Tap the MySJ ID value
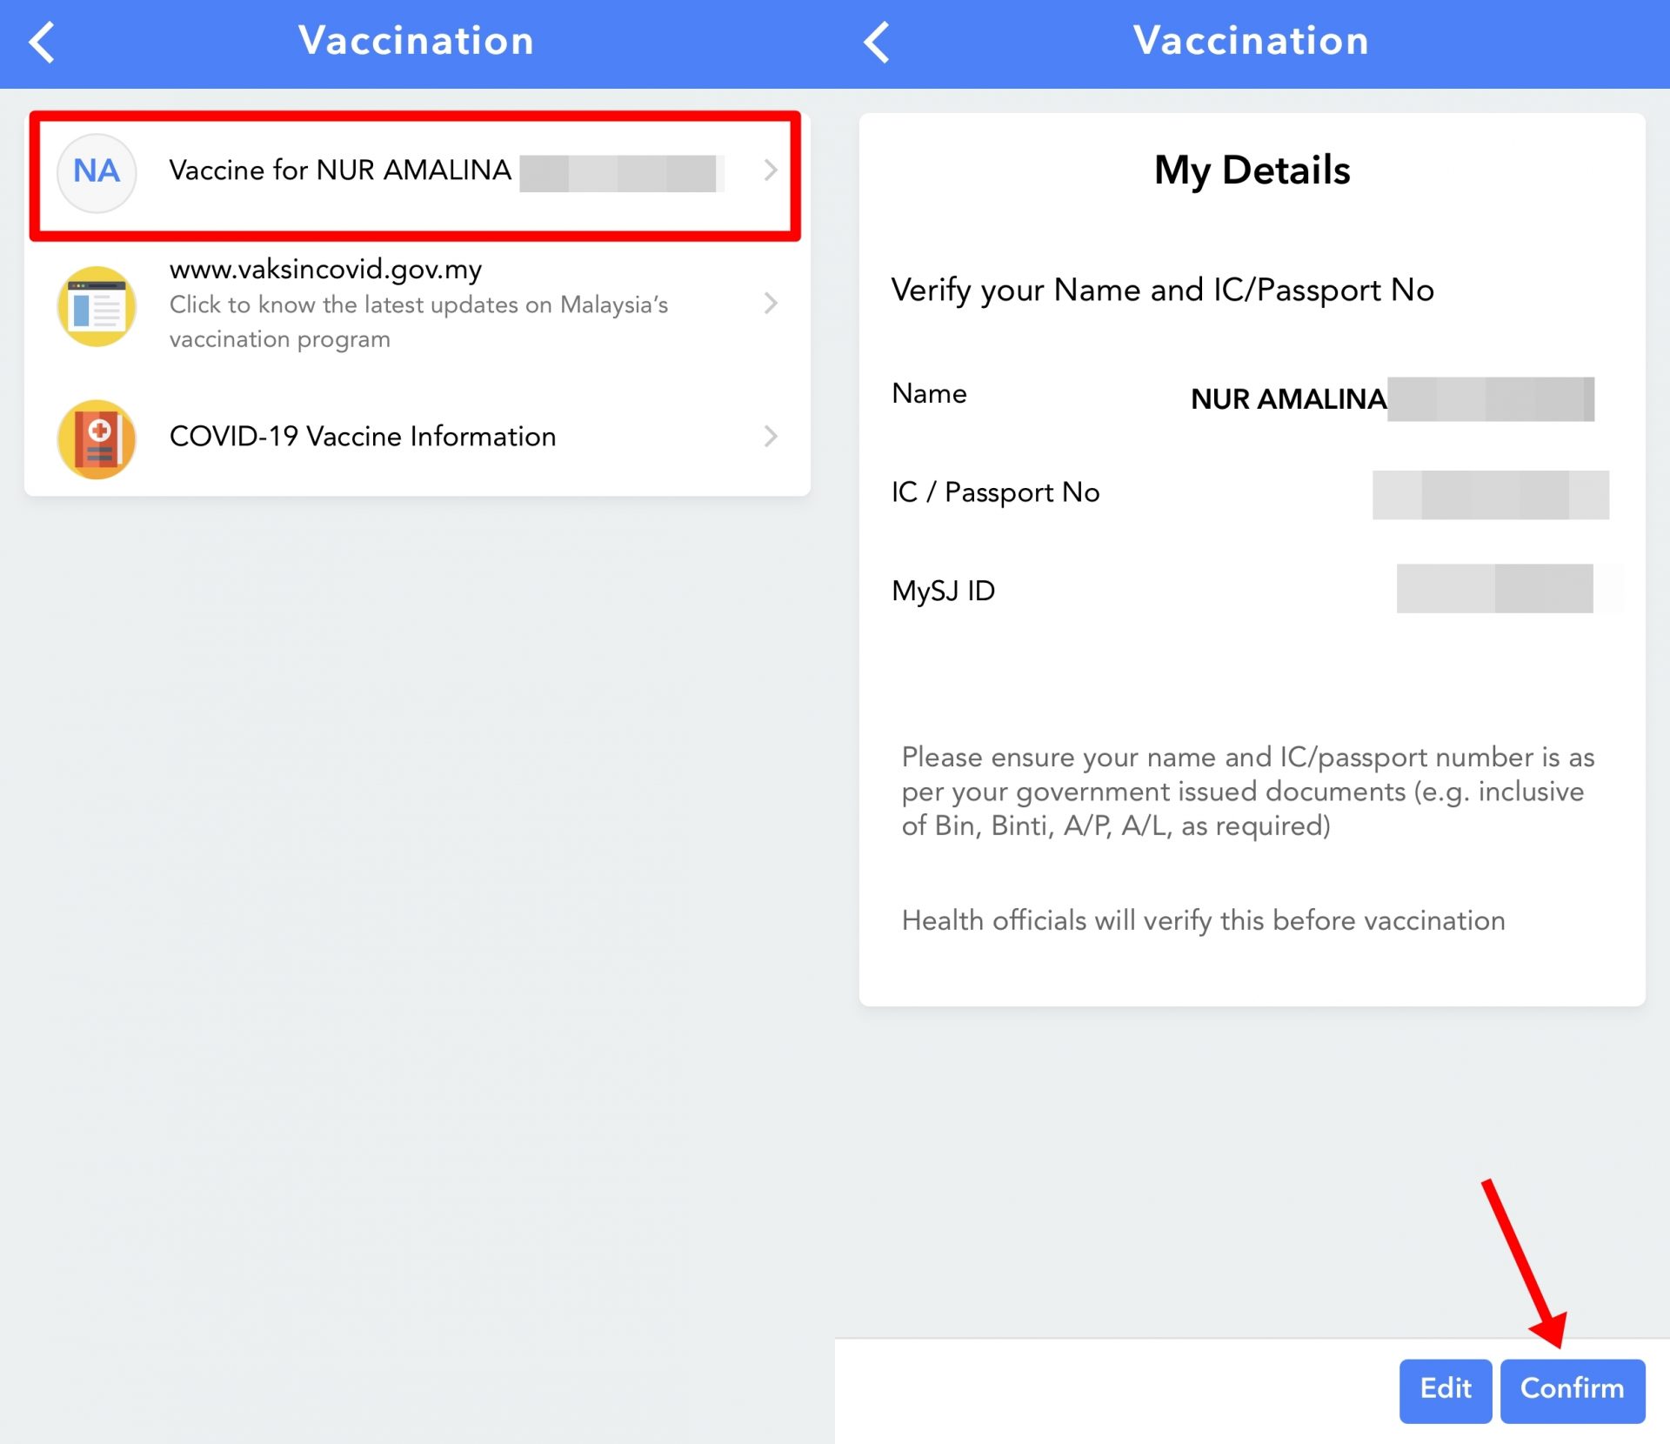 1494,589
